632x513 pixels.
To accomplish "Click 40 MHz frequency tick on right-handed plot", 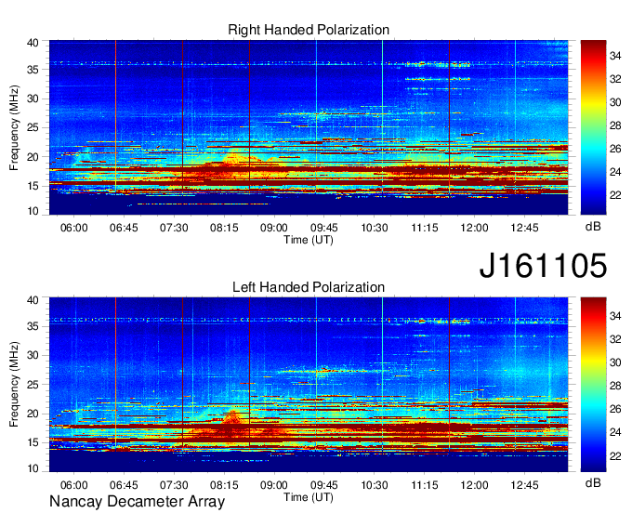I will pos(33,43).
